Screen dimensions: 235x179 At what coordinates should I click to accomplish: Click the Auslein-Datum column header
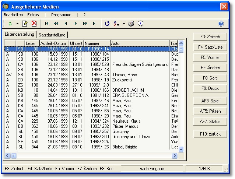(x=54, y=43)
